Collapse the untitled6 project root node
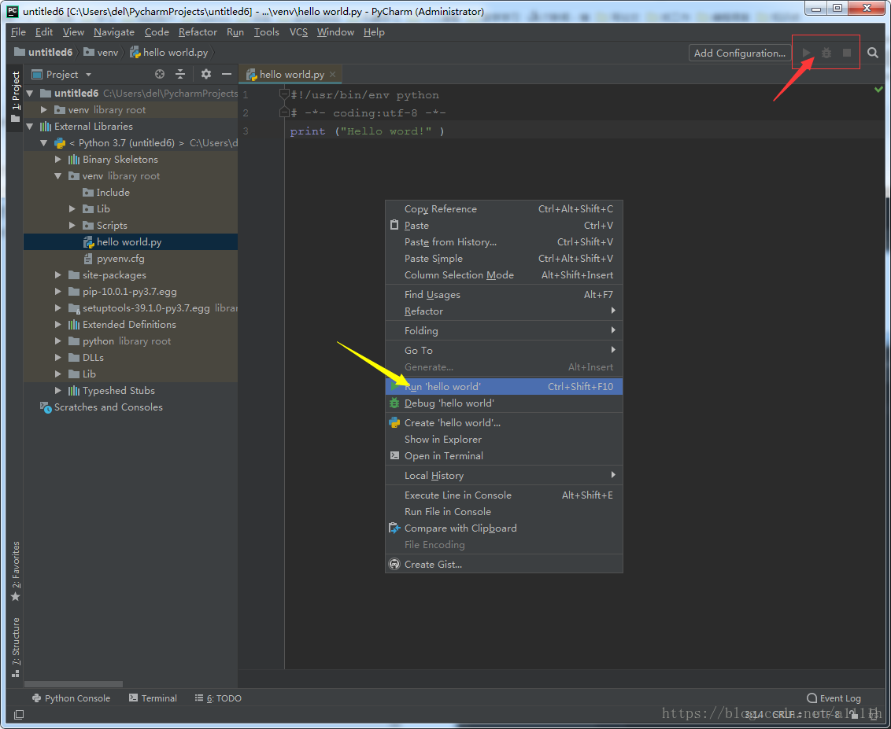This screenshot has width=891, height=729. coord(30,93)
